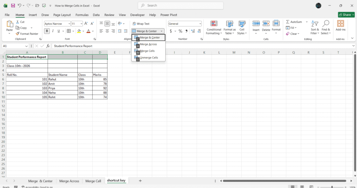
Task: Activate the Format Painter
Action: pos(27,34)
